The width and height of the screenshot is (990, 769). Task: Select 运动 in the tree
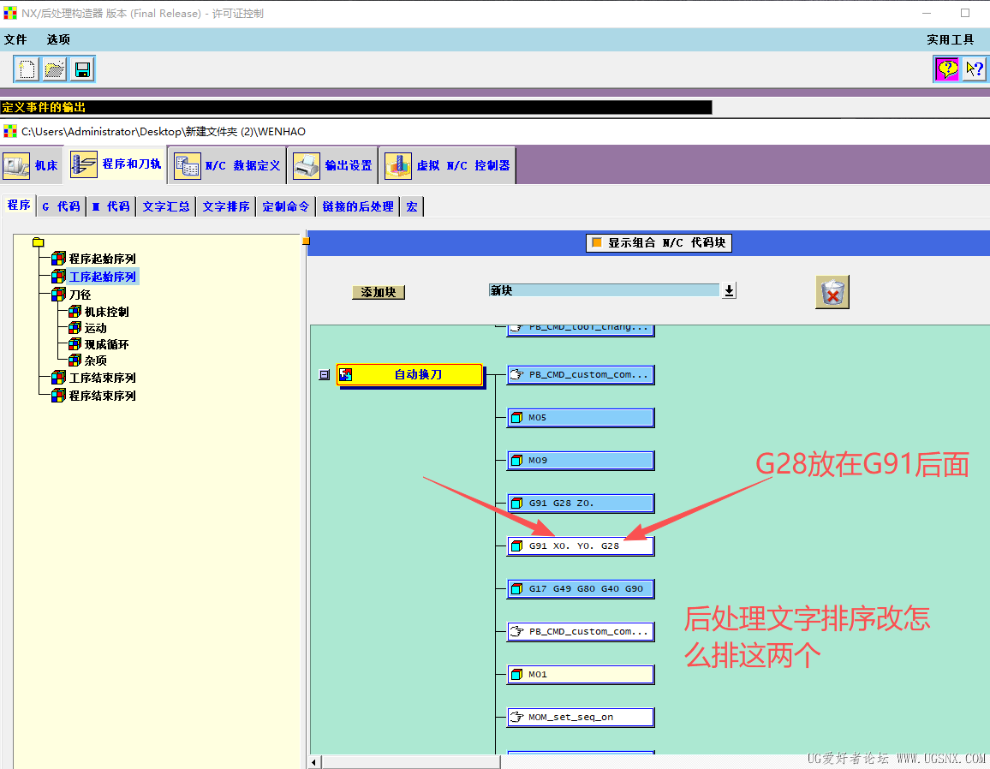pos(96,328)
